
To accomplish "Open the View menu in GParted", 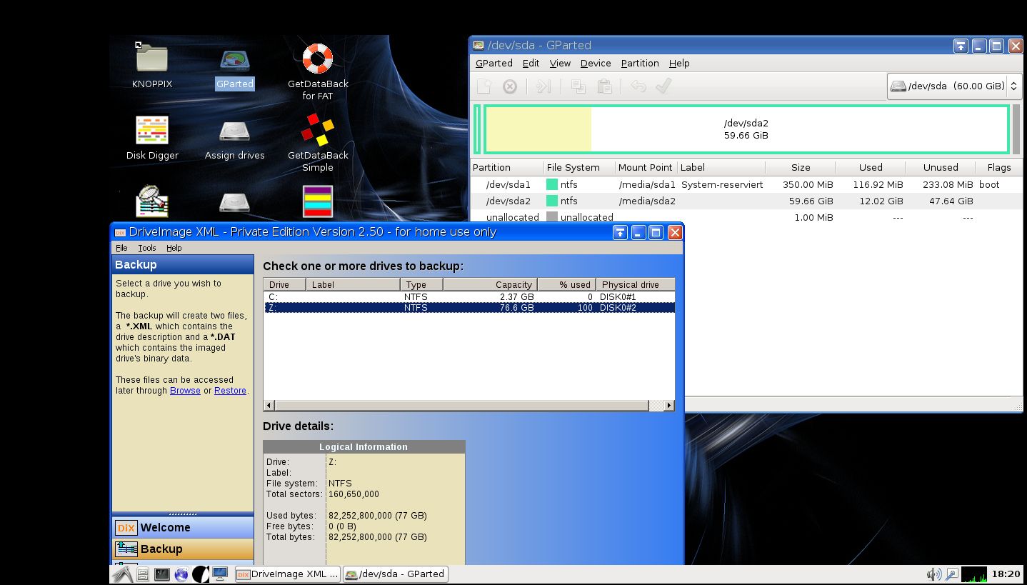I will [560, 63].
